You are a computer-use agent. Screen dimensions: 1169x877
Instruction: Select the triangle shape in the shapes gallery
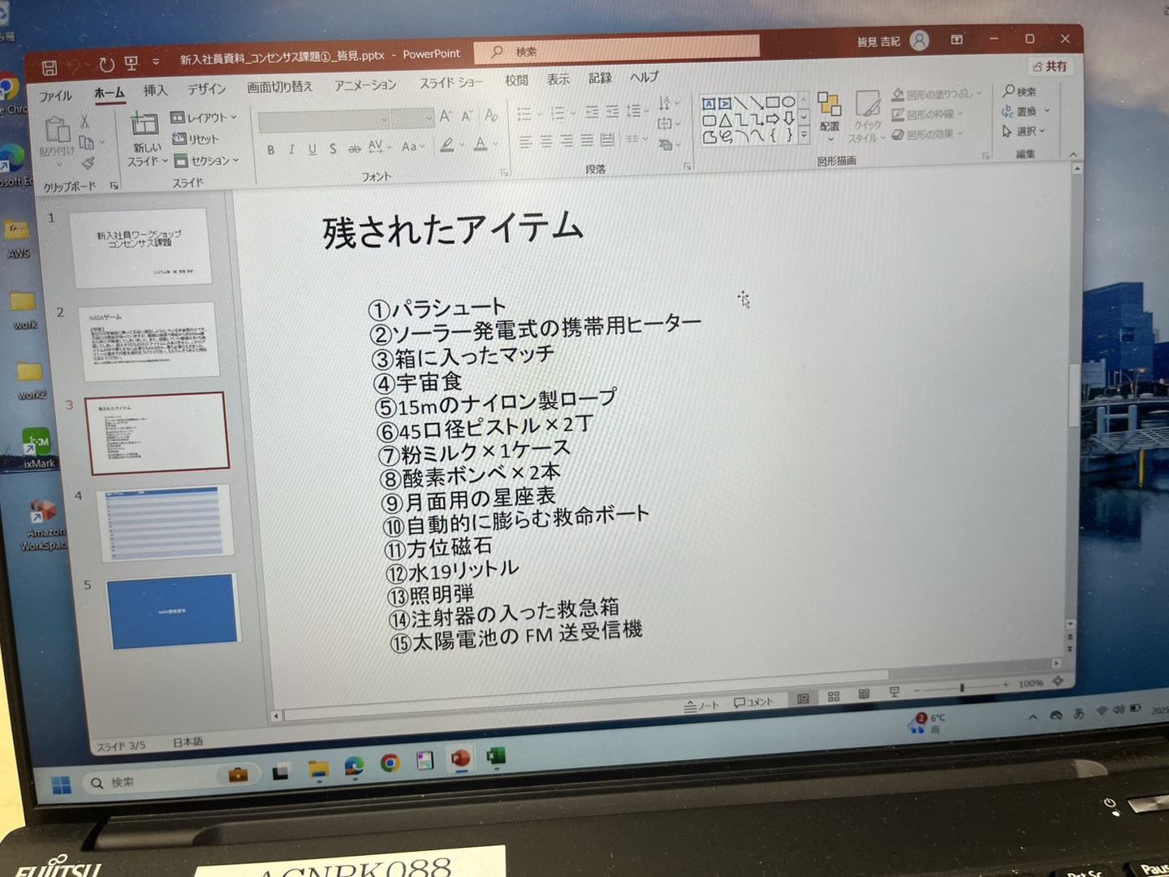(725, 120)
